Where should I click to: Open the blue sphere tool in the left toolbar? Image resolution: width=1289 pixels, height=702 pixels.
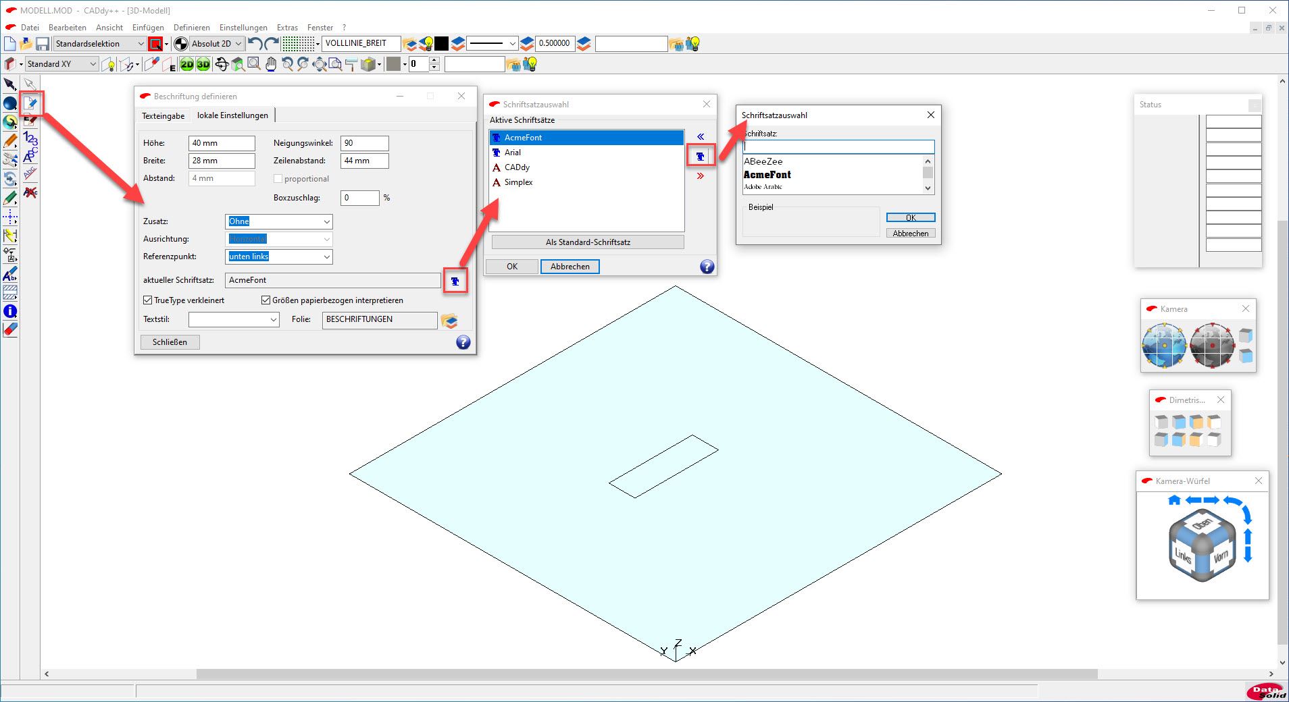(x=9, y=103)
